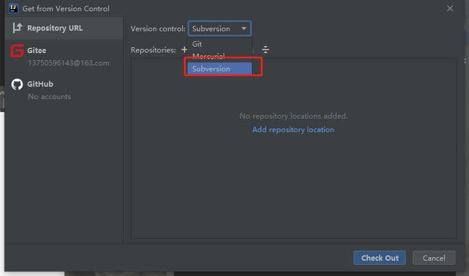Select the GitHub section
Screen dimensions: 469x276
click(x=64, y=90)
